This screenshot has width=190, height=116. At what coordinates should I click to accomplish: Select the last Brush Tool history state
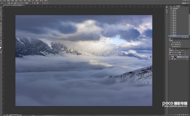pyautogui.click(x=178, y=36)
